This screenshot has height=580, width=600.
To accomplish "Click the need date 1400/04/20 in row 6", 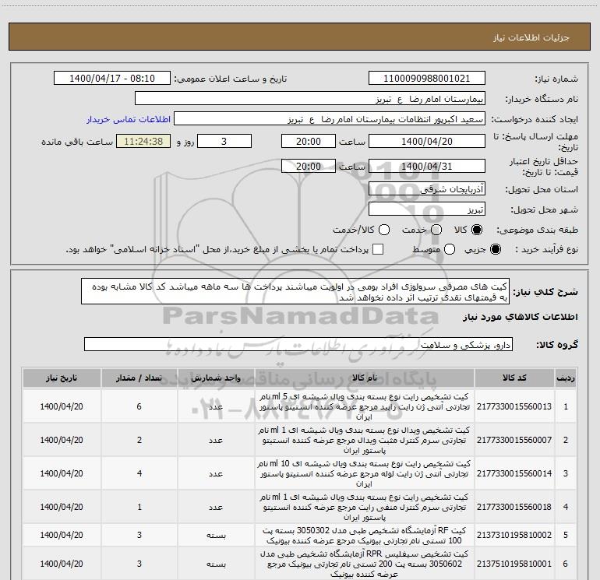I will [x=62, y=564].
